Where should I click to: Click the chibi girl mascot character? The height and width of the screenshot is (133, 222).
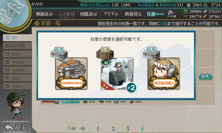15,106
